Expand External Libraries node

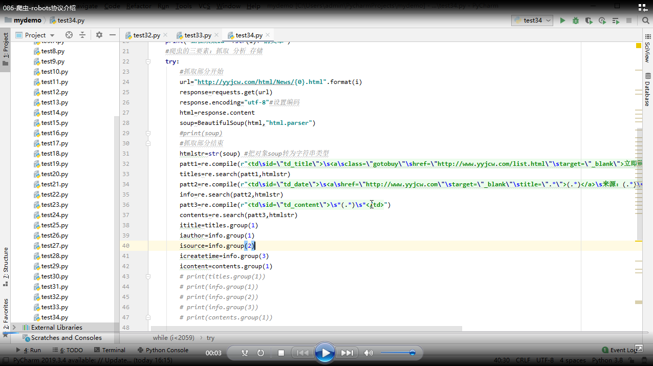coord(14,327)
